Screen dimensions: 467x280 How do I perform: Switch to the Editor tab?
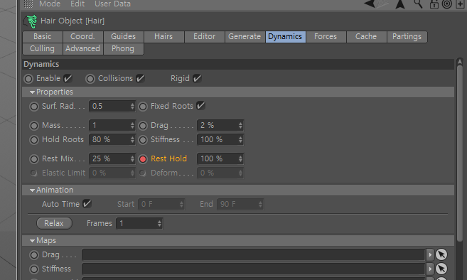pos(204,37)
